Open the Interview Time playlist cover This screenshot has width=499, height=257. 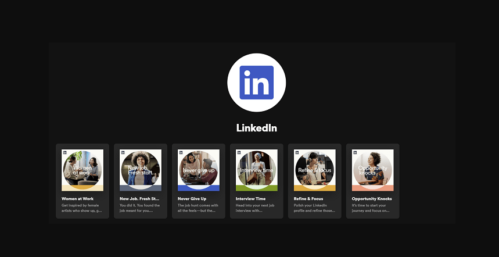[x=257, y=170]
